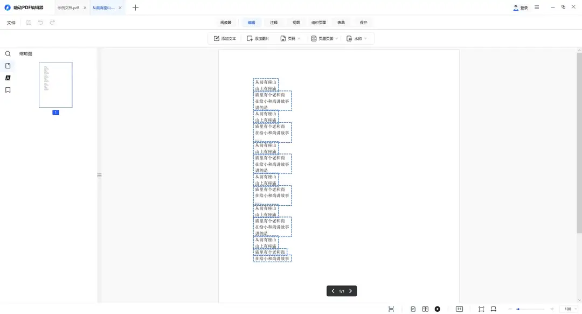Click the vertical scrollbar on right

[x=579, y=143]
